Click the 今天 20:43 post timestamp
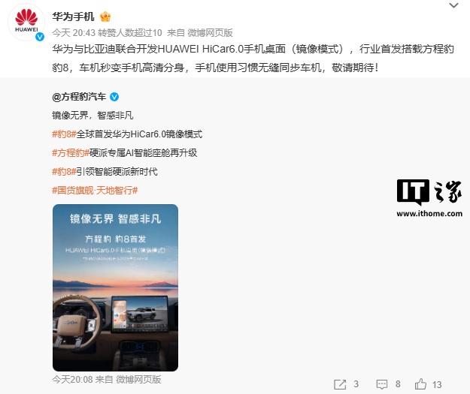This screenshot has width=470, height=394. point(74,32)
